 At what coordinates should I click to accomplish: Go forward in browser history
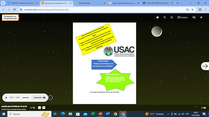pos(9,9)
